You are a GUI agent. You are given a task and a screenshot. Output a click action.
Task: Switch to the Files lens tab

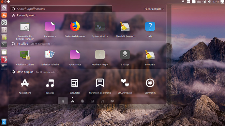click(x=82, y=101)
